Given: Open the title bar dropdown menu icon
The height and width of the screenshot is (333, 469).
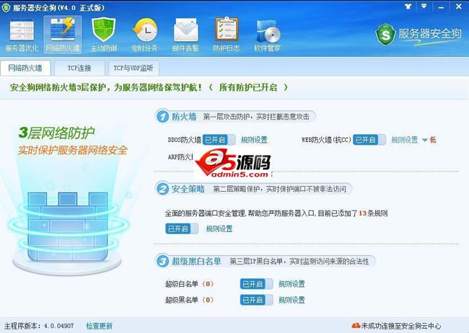Looking at the screenshot, I should [x=424, y=6].
